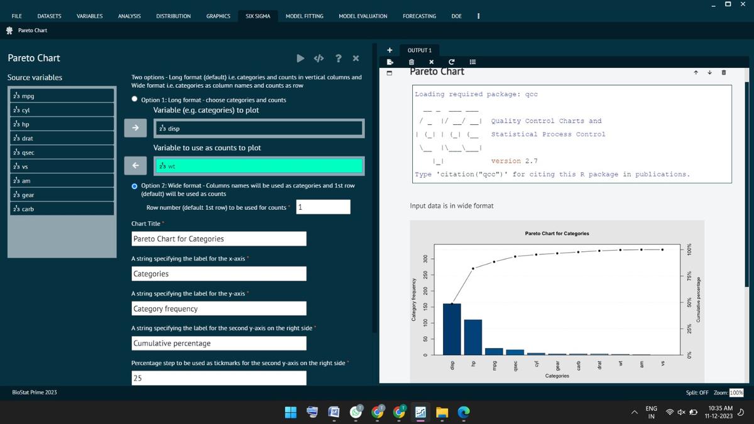Assign disp variable using right arrow
Viewport: 754px width, 424px height.
click(x=136, y=128)
